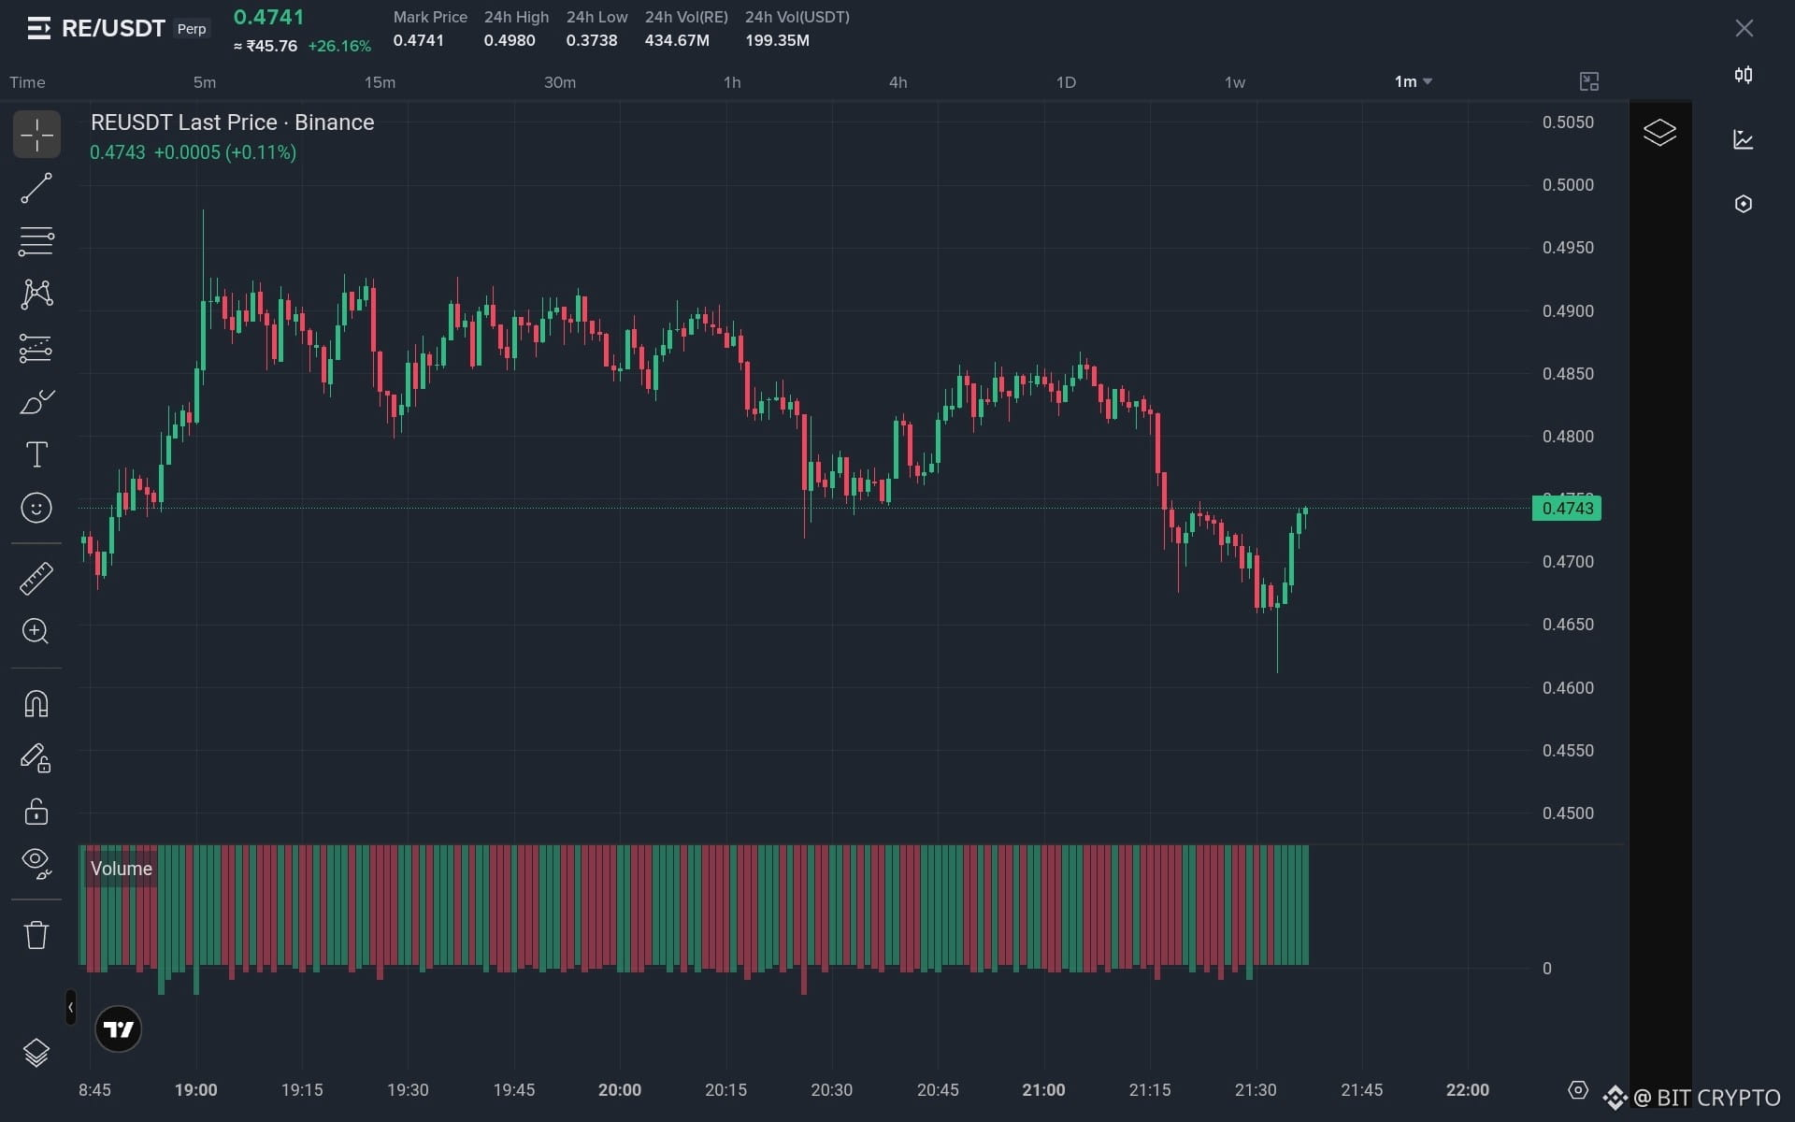Open the 1m interval dropdown

1413,82
